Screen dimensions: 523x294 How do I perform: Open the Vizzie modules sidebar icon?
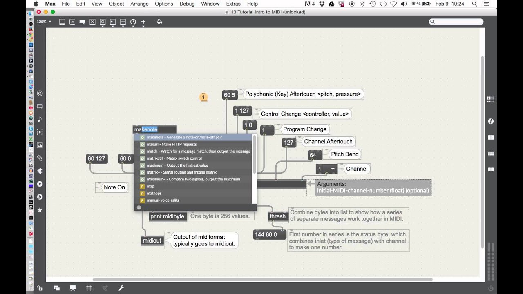40,184
